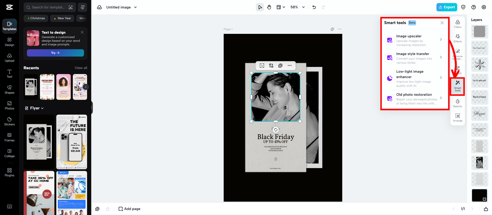Open the shield security icon
The width and height of the screenshot is (492, 215).
(463, 7)
